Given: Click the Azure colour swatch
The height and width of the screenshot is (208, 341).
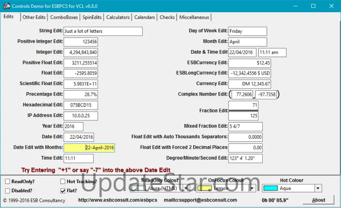Looking at the screenshot, I should click(x=139, y=188).
